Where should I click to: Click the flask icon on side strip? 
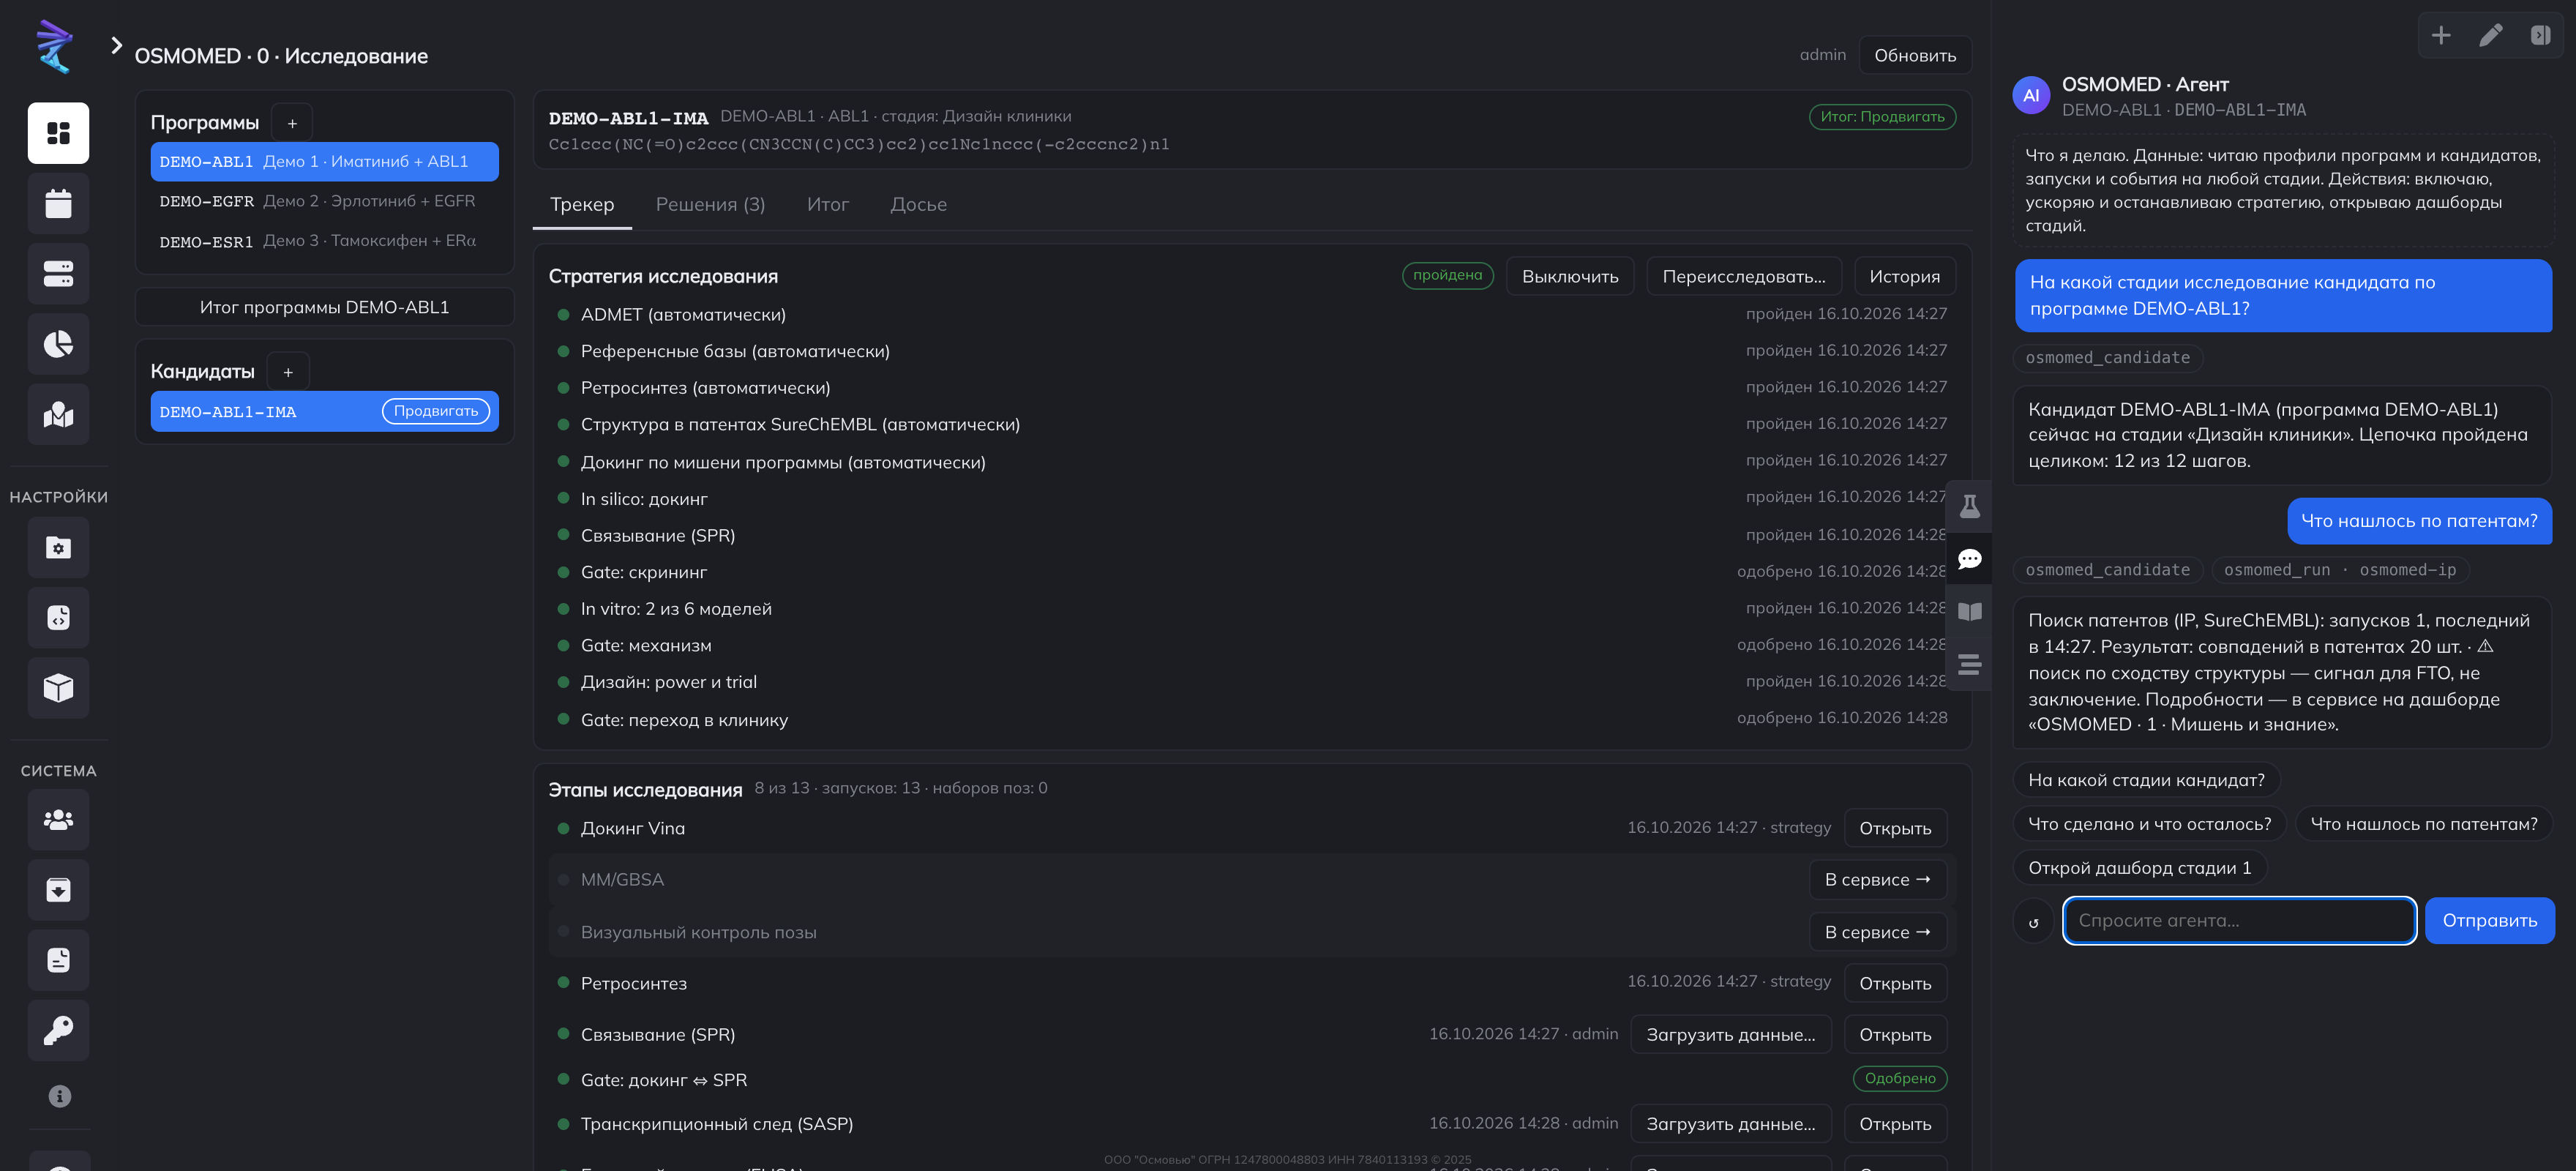[x=1969, y=506]
